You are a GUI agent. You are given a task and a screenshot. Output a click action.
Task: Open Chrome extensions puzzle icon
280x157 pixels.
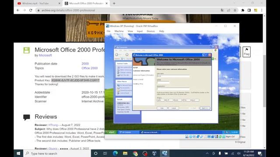click(243, 10)
